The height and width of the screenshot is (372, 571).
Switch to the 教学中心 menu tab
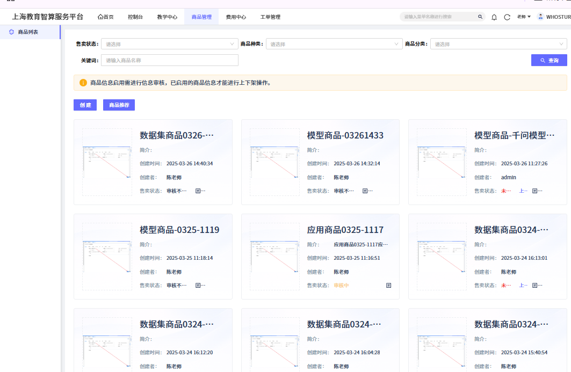(167, 17)
